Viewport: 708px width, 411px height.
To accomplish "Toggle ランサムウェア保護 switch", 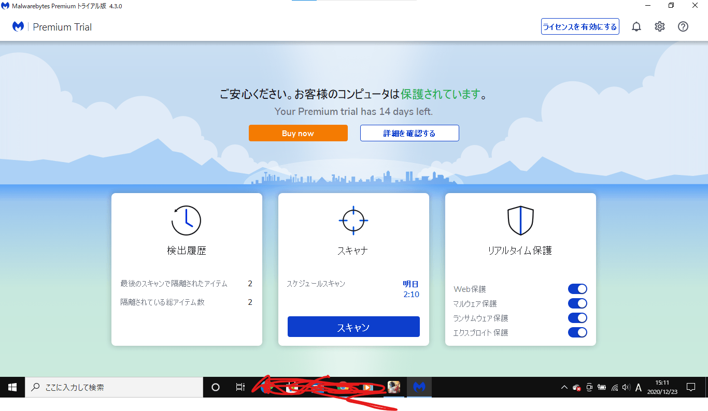I will [x=577, y=318].
